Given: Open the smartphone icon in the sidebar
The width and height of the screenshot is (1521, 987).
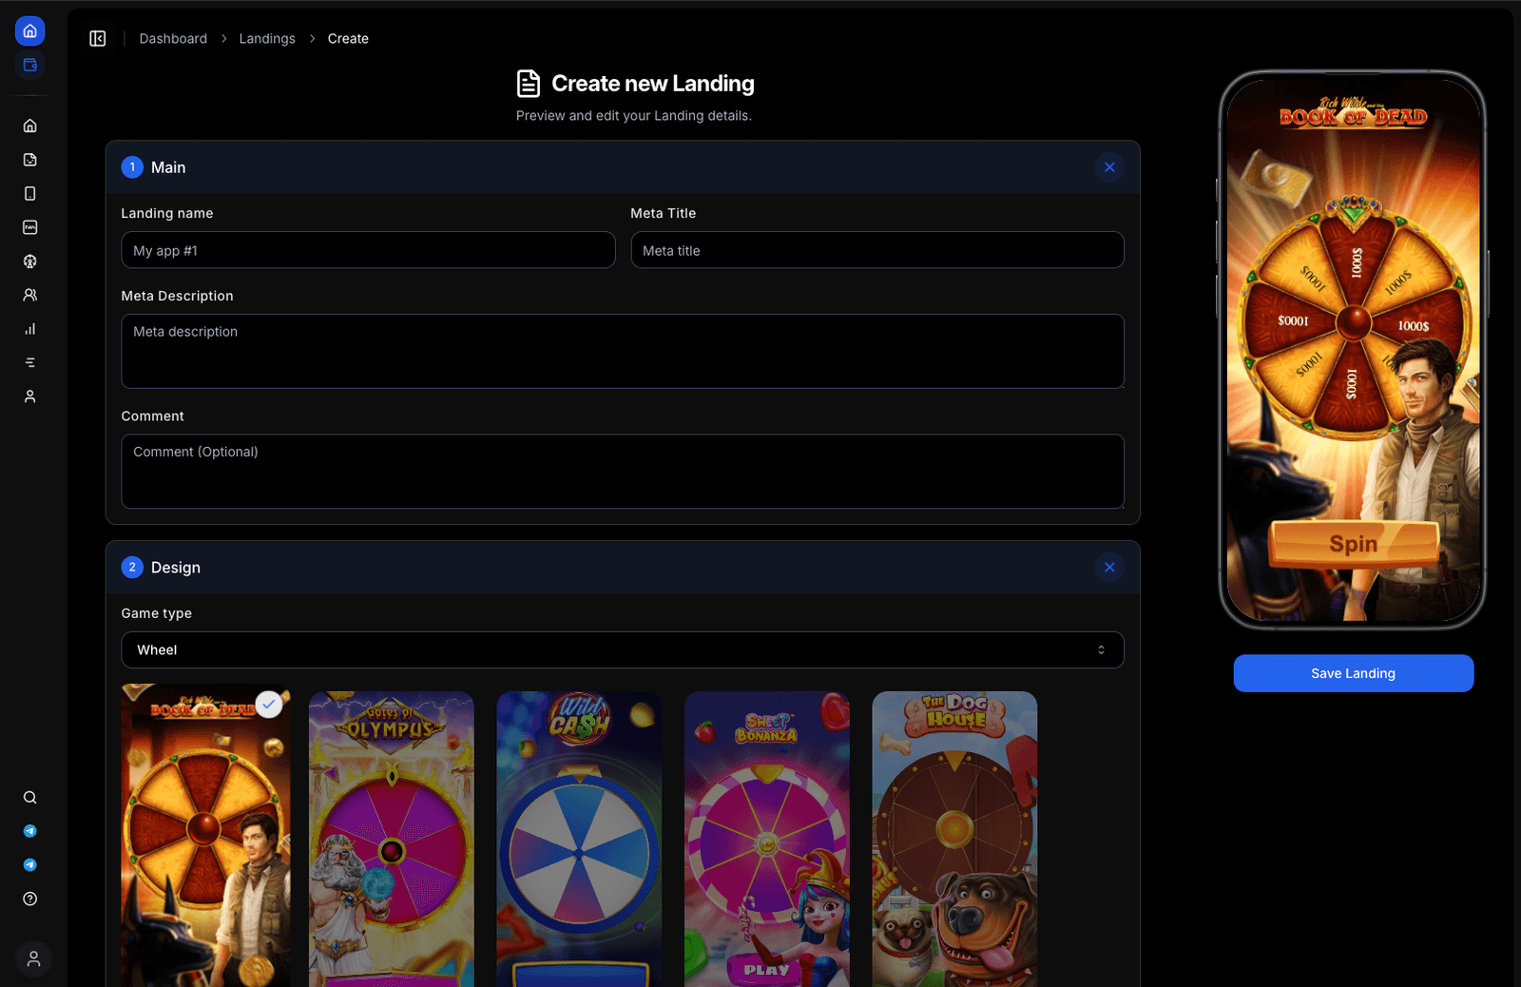Looking at the screenshot, I should [30, 194].
